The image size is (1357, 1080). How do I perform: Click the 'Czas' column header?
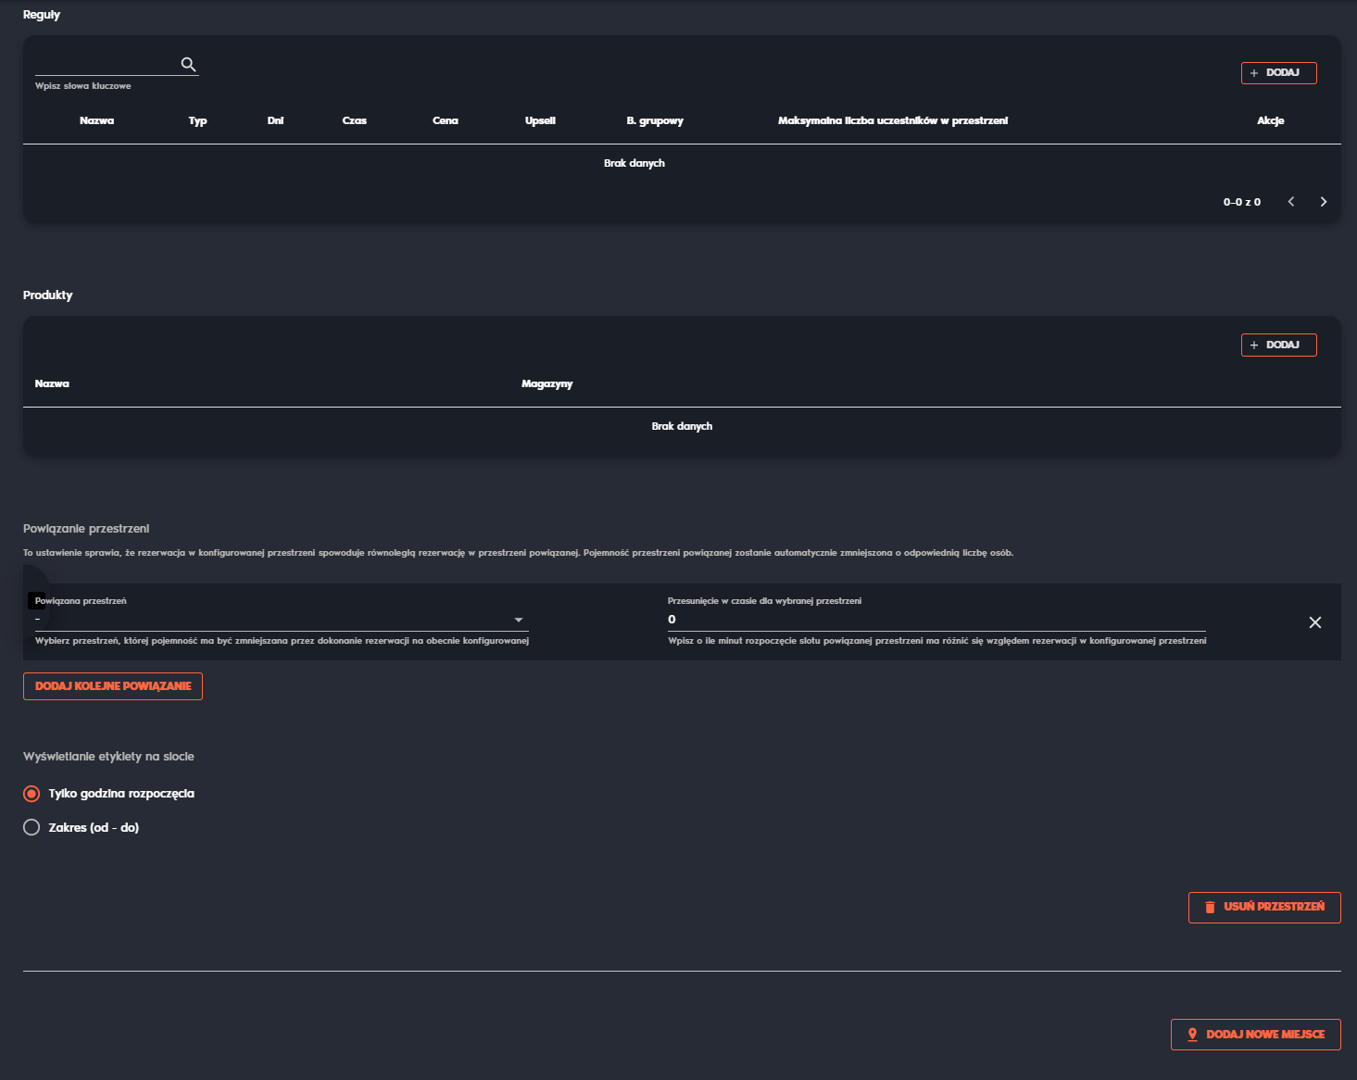(x=355, y=120)
